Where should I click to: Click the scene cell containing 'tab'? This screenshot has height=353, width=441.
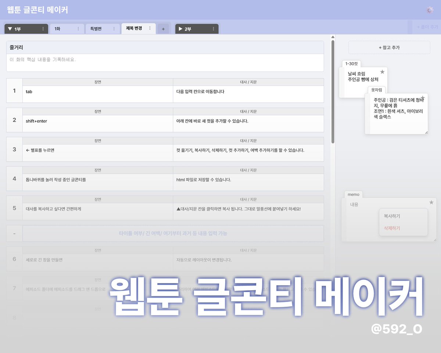tap(98, 94)
